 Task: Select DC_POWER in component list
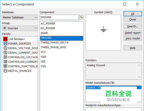62,28
